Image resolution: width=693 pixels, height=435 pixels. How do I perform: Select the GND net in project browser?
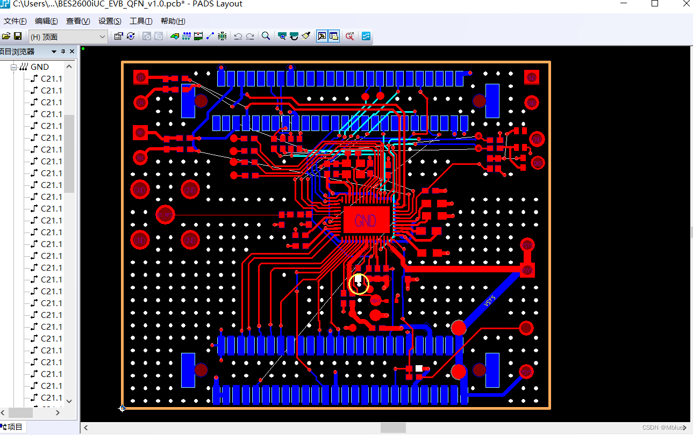point(40,67)
